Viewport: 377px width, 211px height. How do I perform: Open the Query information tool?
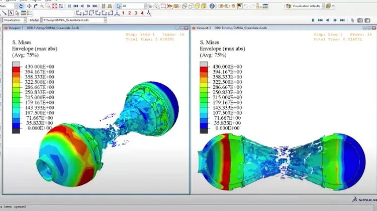click(212, 6)
